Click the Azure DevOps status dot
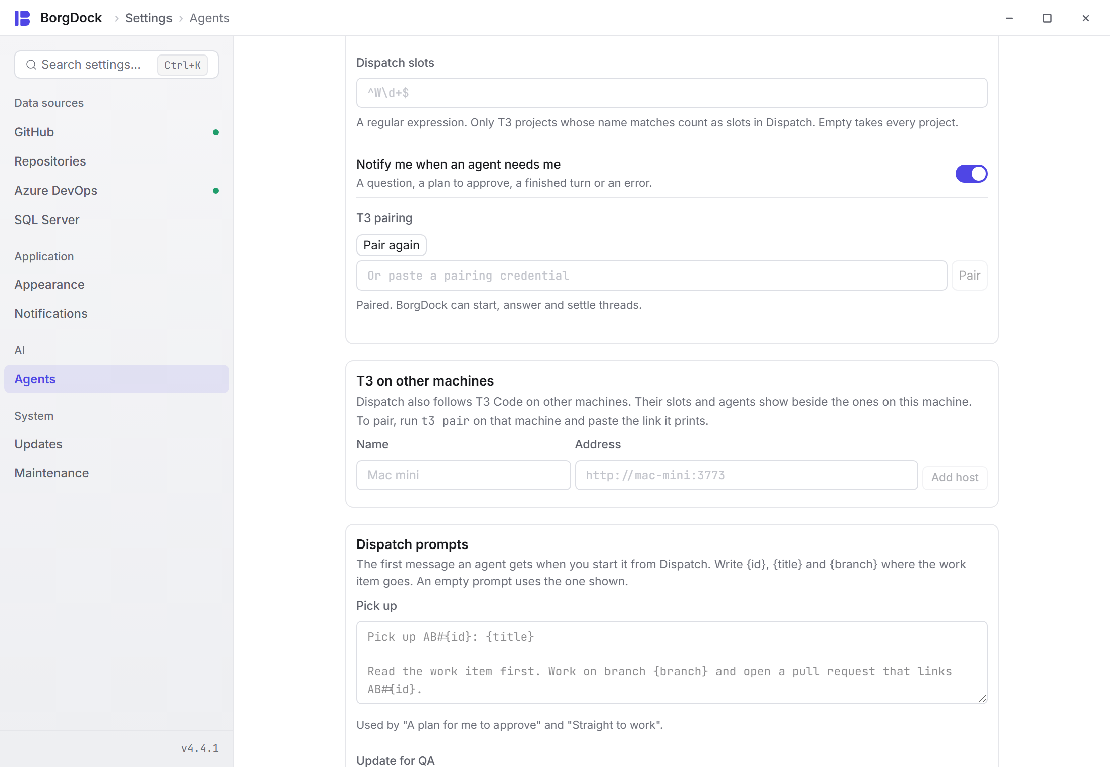 tap(216, 191)
